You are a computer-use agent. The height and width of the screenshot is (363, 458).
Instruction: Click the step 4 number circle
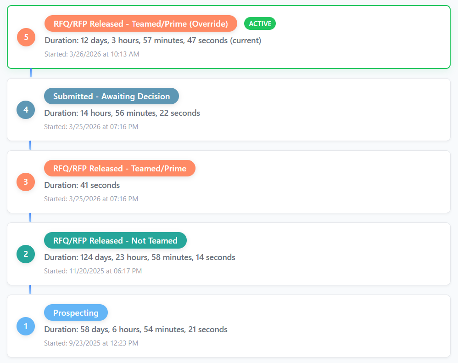click(x=26, y=110)
